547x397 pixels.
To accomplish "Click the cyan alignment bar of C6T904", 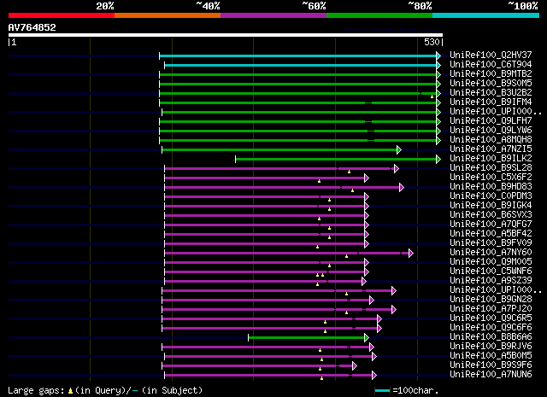I will pos(300,65).
